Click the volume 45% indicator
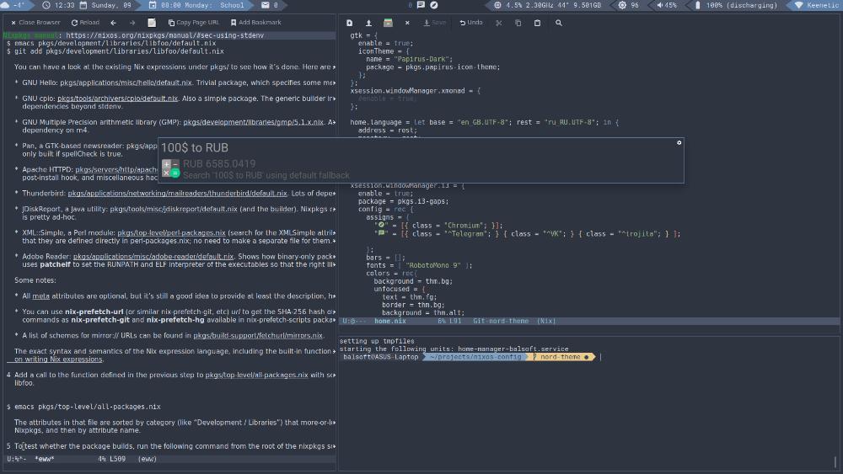843x474 pixels. (x=667, y=5)
